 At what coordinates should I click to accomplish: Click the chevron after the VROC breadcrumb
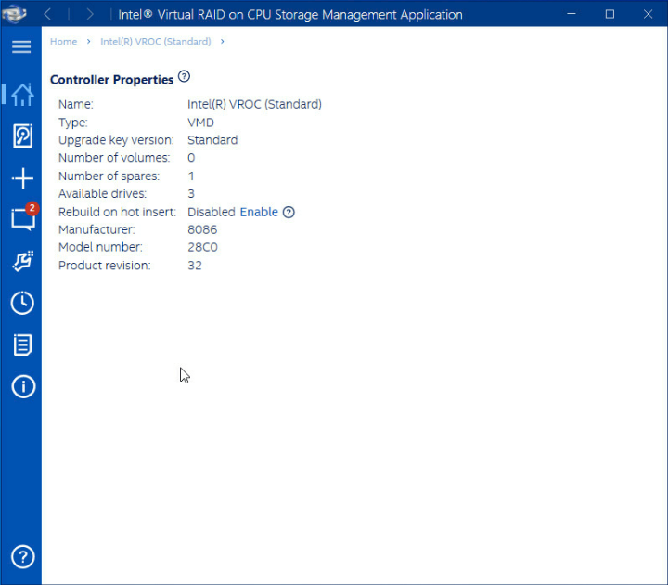coord(222,42)
